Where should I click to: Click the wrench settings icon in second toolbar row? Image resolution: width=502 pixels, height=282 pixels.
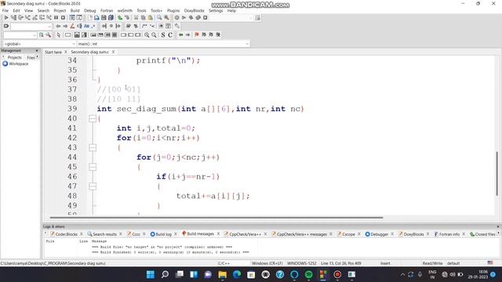[177, 26]
